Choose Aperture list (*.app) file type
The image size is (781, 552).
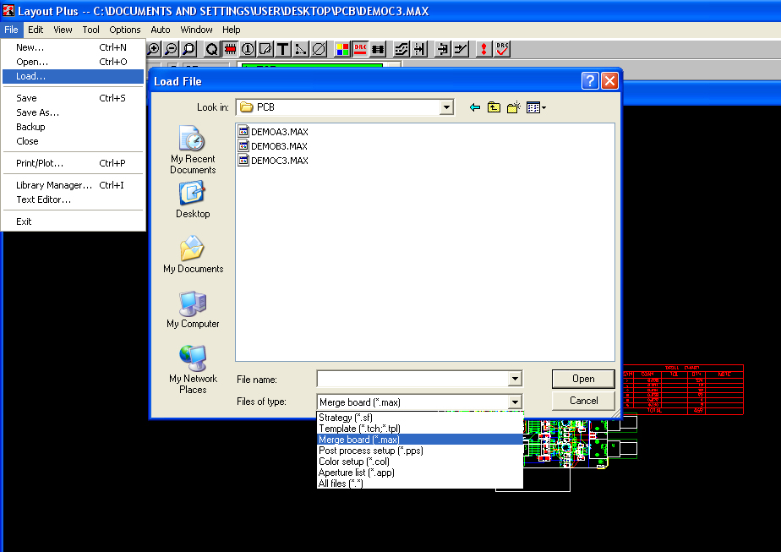click(420, 473)
